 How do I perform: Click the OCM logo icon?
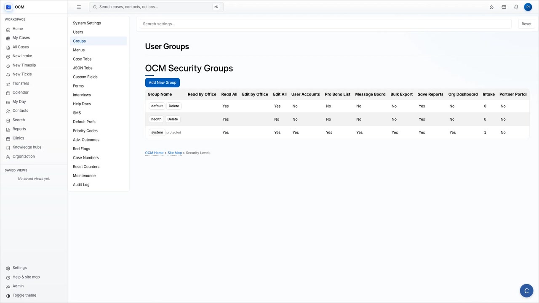(x=8, y=7)
